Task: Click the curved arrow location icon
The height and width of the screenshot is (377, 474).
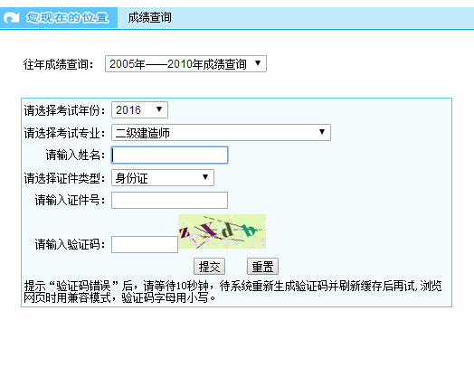Action: (x=11, y=17)
